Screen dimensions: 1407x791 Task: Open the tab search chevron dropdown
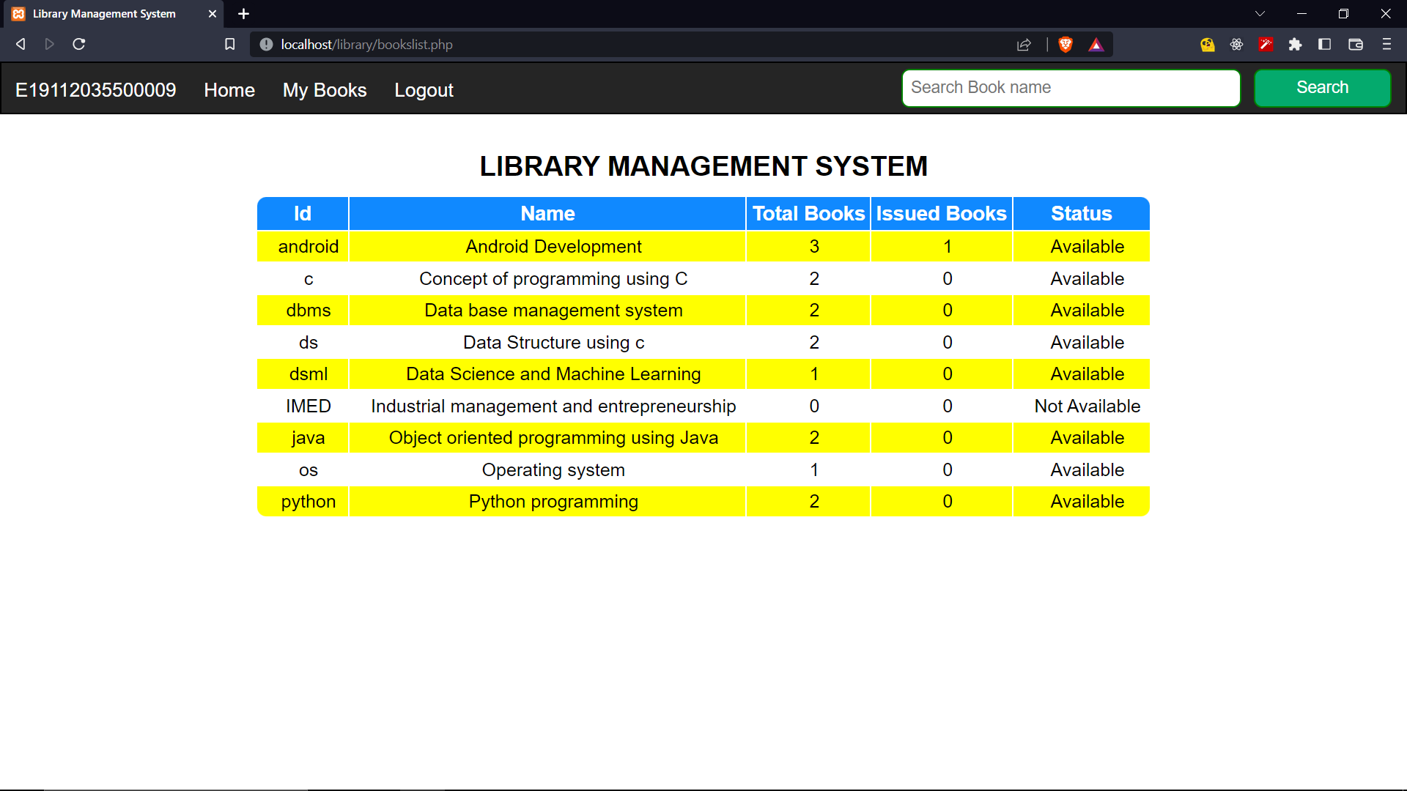pos(1260,13)
